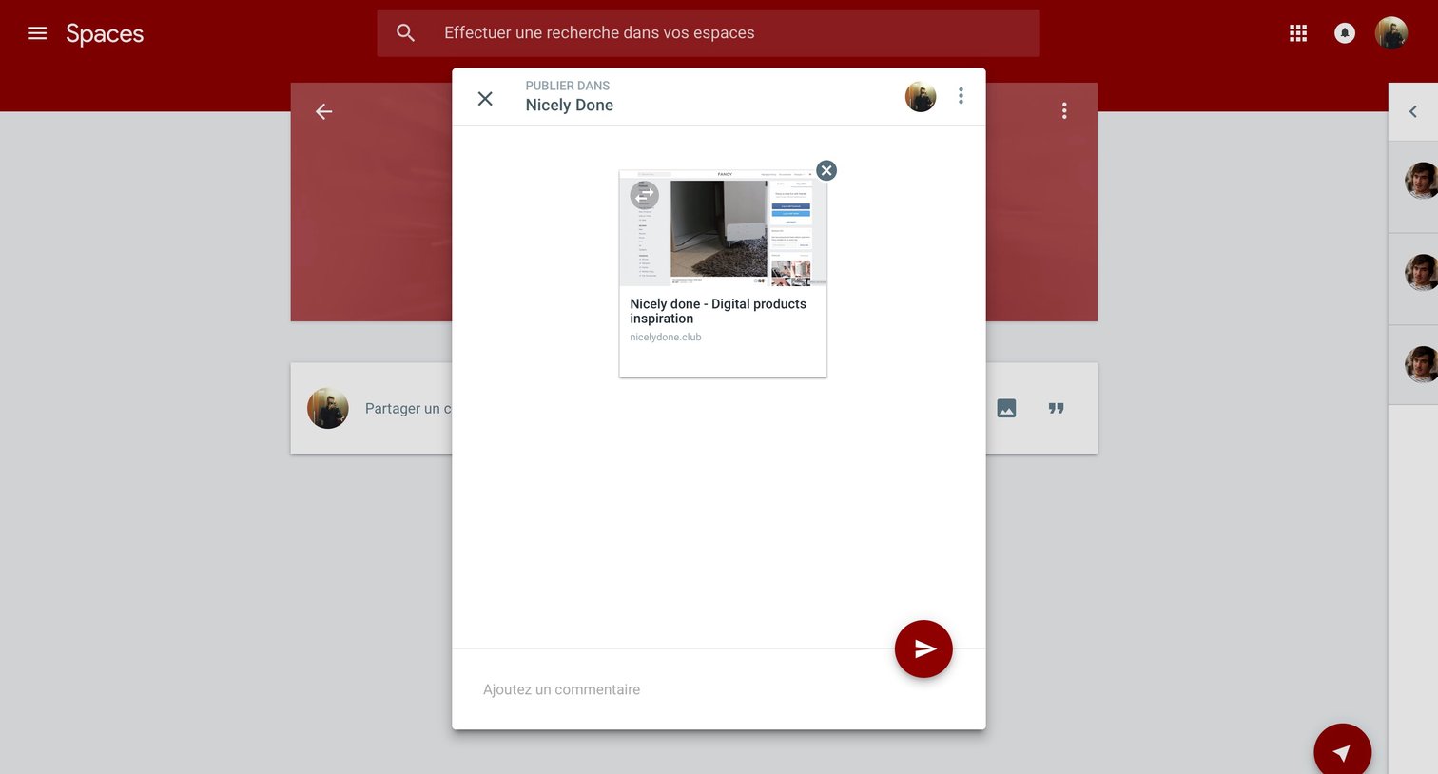Screen dimensions: 1438x774
Task: Click the floating share arrow button
Action: [x=1342, y=752]
